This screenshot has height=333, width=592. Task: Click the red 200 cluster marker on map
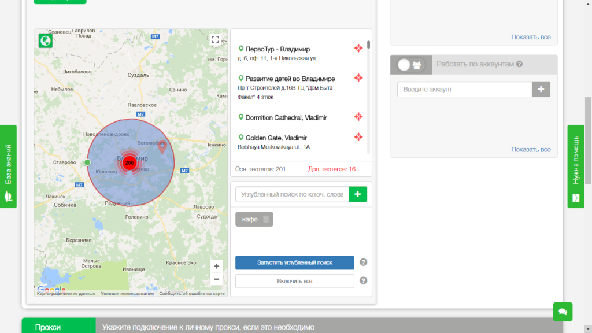(129, 162)
